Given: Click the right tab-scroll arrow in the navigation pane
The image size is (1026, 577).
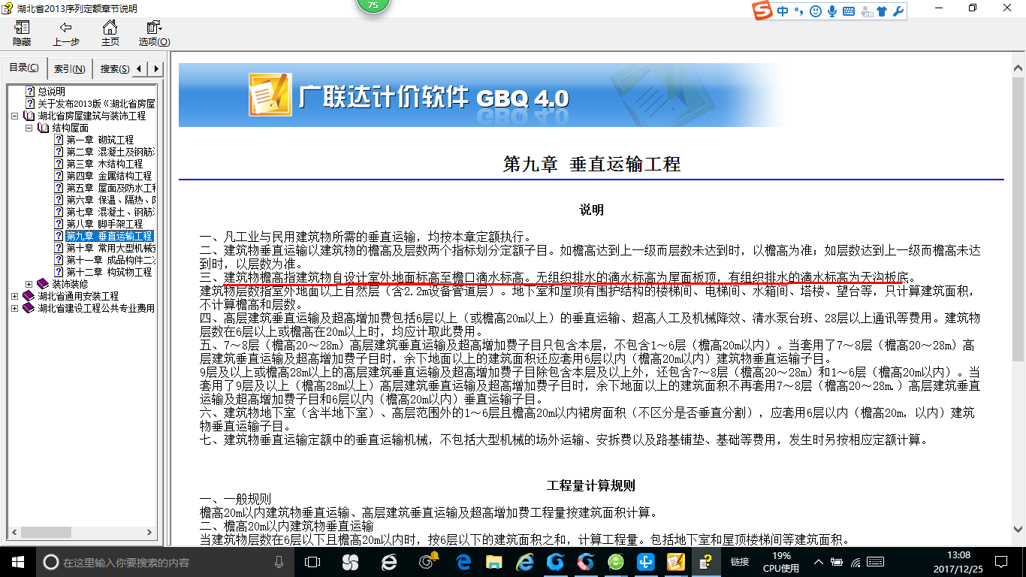Looking at the screenshot, I should click(x=155, y=68).
